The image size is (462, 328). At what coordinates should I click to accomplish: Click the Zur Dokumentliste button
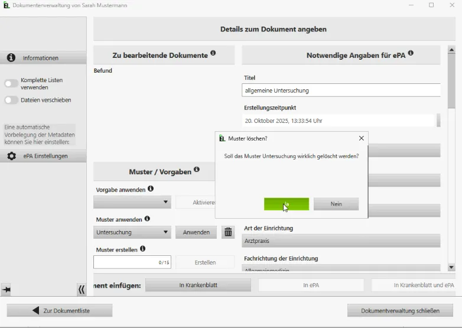tap(60, 310)
